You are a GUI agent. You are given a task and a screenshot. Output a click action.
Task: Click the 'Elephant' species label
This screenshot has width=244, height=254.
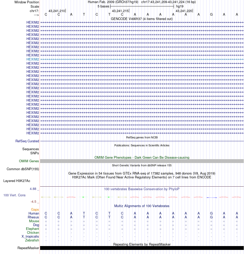pos(32,229)
